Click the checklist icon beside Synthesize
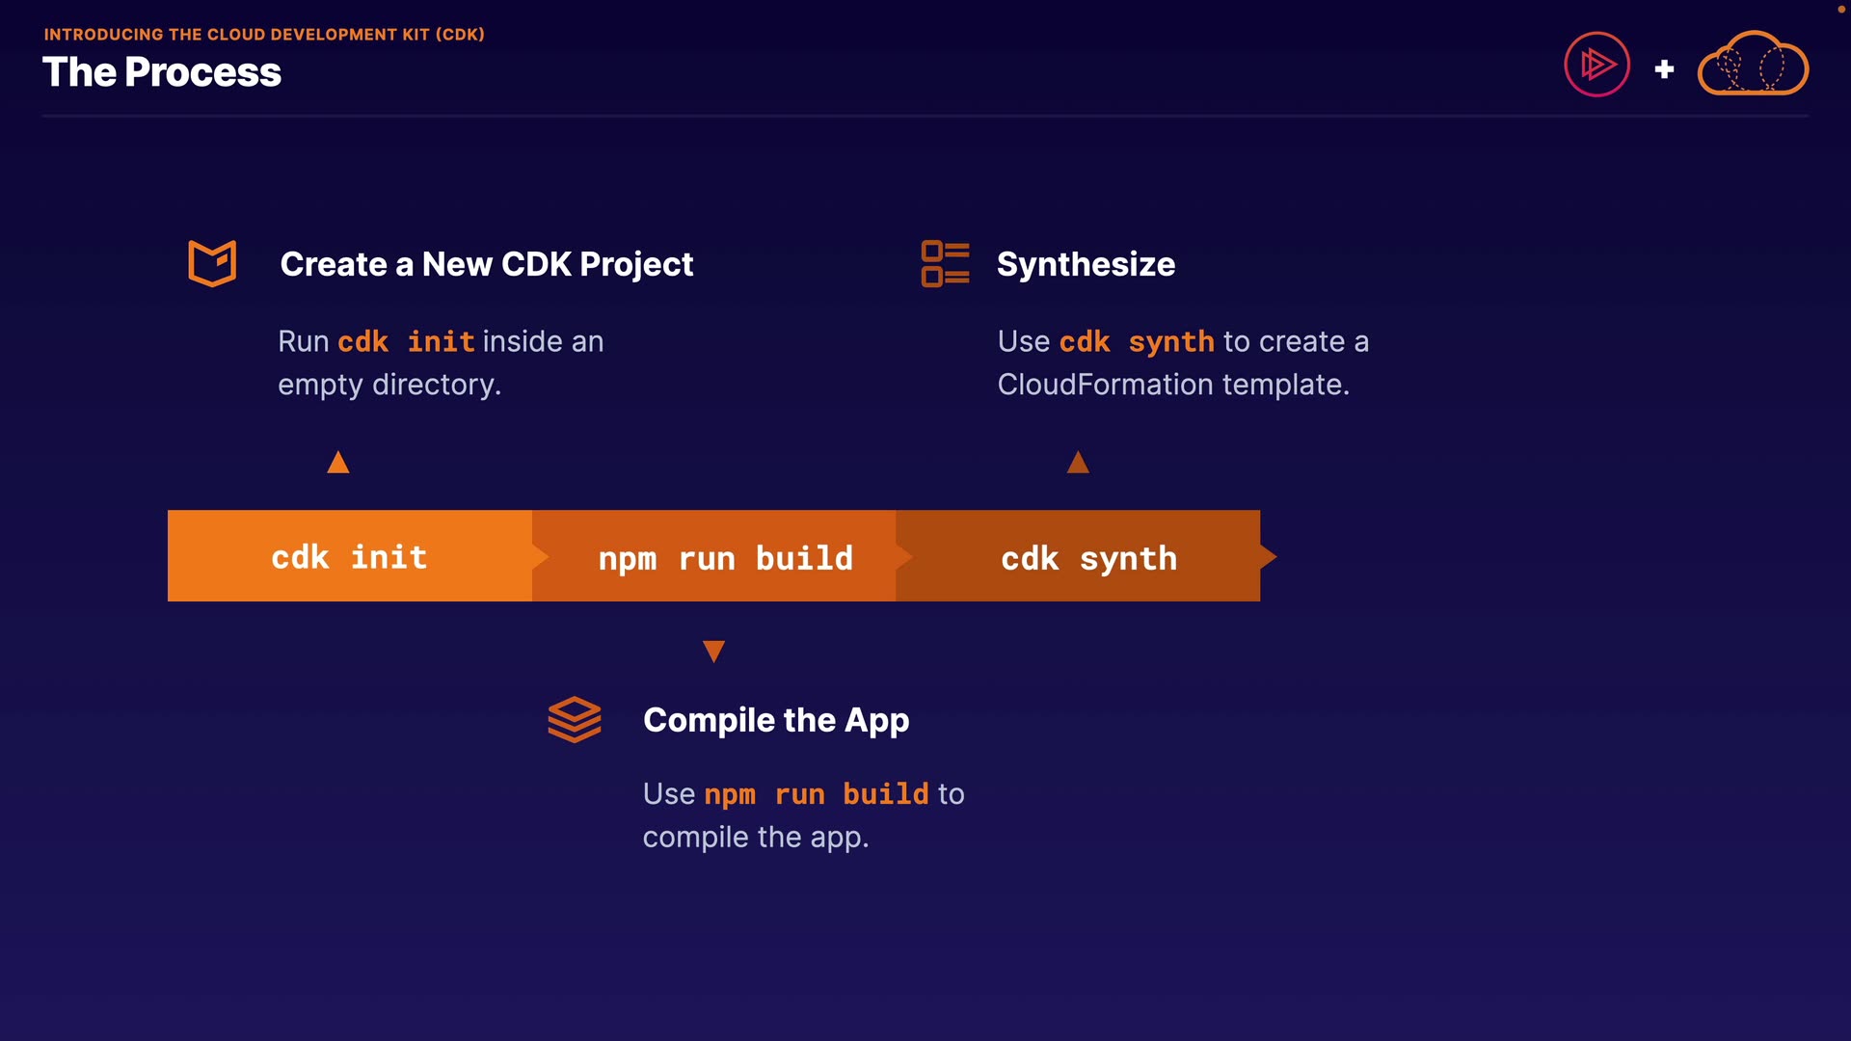Viewport: 1851px width, 1041px height. [945, 264]
